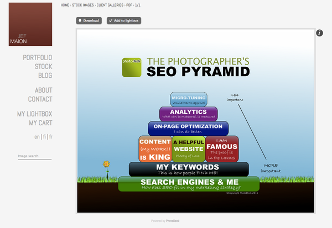Follow the PhotoDeck footer link
This screenshot has width=332, height=228.
pos(173,221)
